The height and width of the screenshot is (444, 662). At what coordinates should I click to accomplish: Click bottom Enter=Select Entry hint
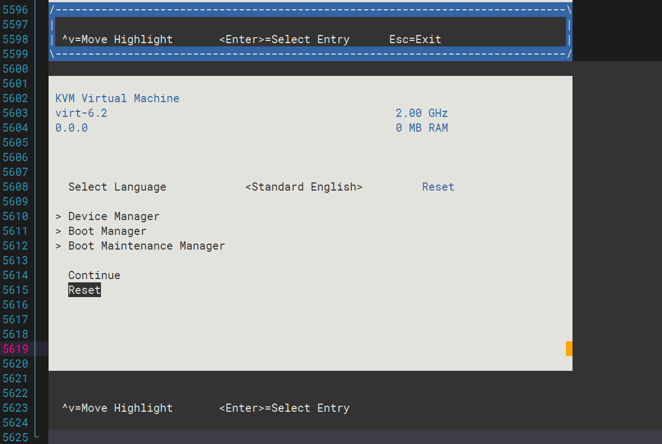pos(284,408)
